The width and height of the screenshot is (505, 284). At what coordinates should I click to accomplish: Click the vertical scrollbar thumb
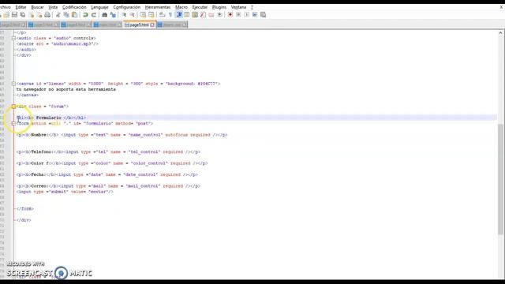click(x=500, y=179)
